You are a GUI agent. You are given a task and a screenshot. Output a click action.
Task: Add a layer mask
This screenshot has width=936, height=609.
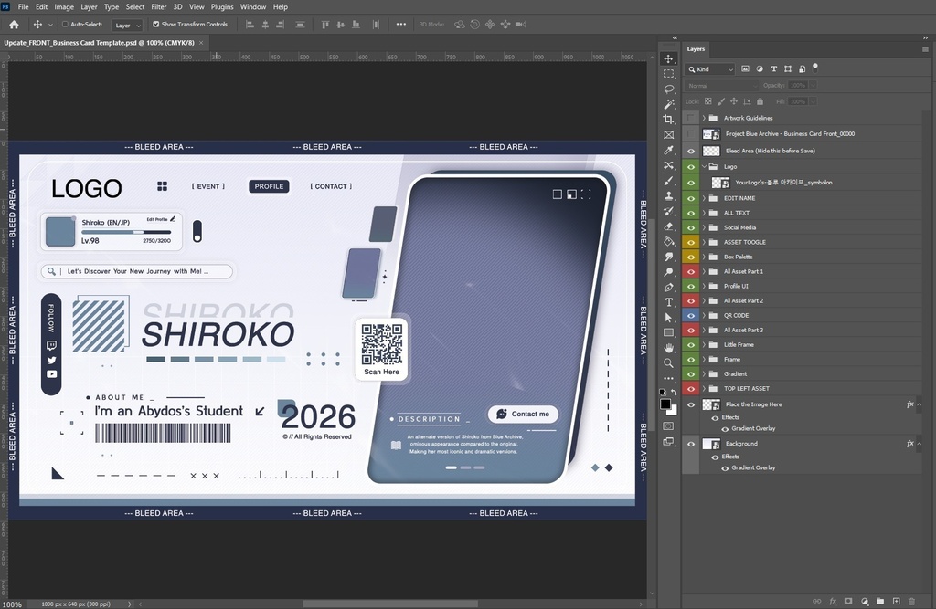tap(848, 602)
